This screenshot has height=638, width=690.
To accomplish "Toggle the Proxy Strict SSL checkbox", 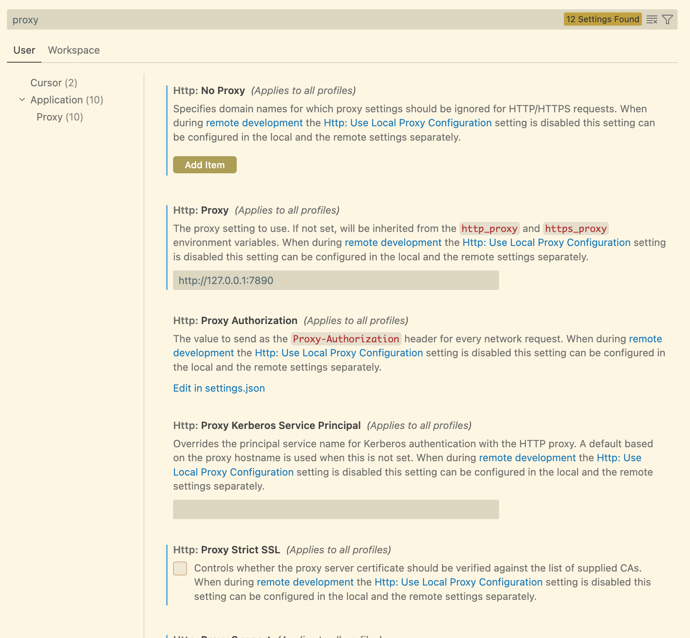I will 180,568.
